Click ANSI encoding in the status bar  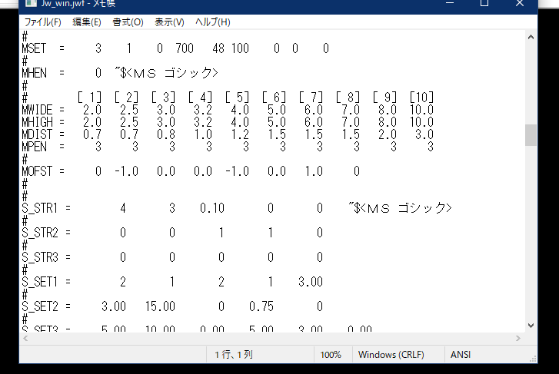tap(461, 355)
